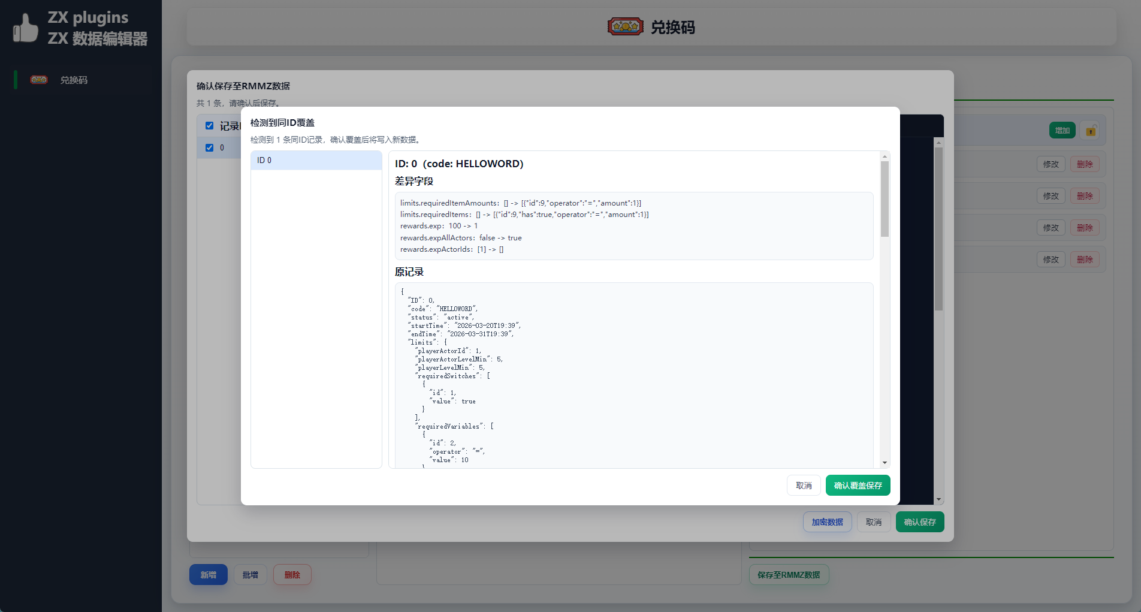Uncheck the record 0 checkbox

209,147
